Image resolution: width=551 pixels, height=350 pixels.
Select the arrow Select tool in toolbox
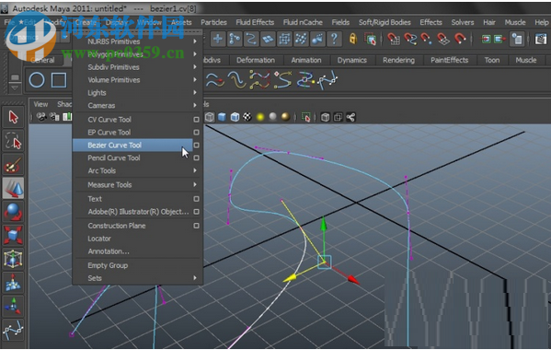(14, 117)
